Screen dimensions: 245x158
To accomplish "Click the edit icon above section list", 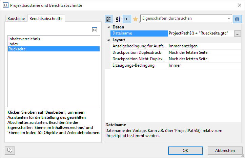I will pos(95,30).
